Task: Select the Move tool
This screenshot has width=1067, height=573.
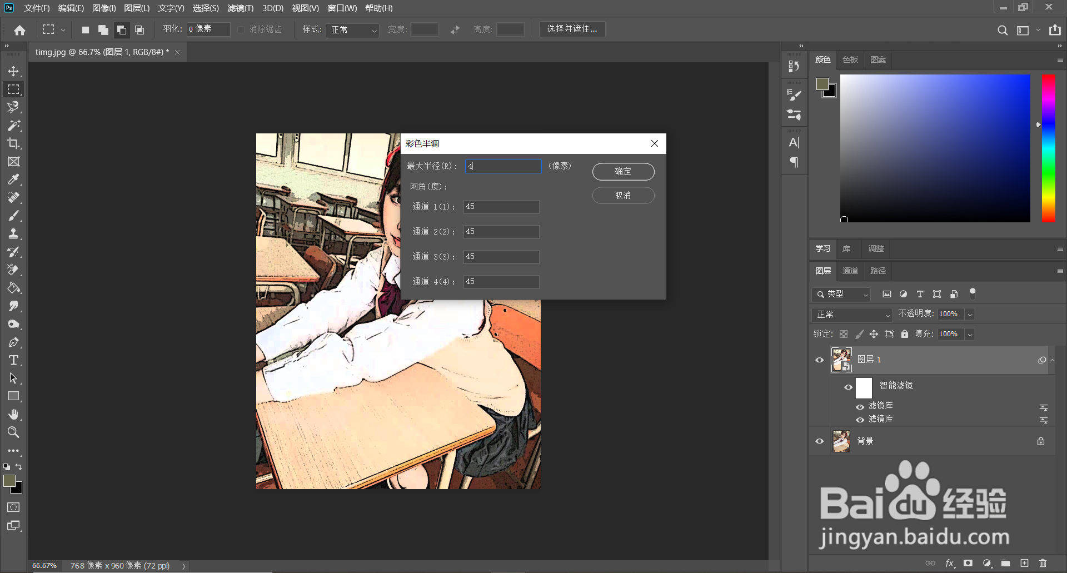Action: click(13, 71)
